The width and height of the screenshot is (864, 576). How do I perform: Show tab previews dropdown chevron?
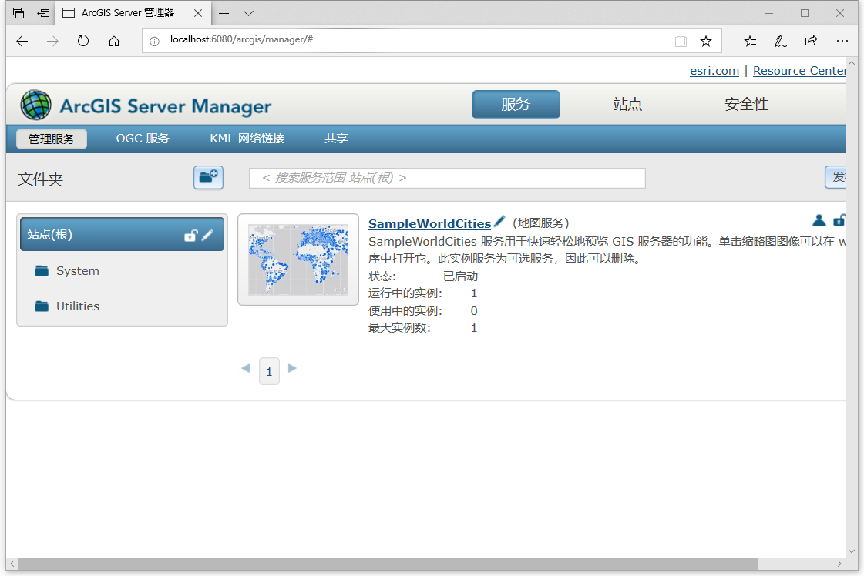(x=248, y=13)
